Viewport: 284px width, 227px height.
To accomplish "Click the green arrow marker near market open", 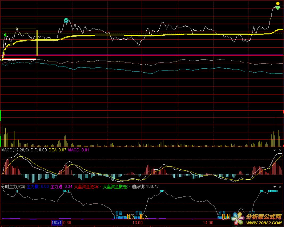I will tap(5, 35).
